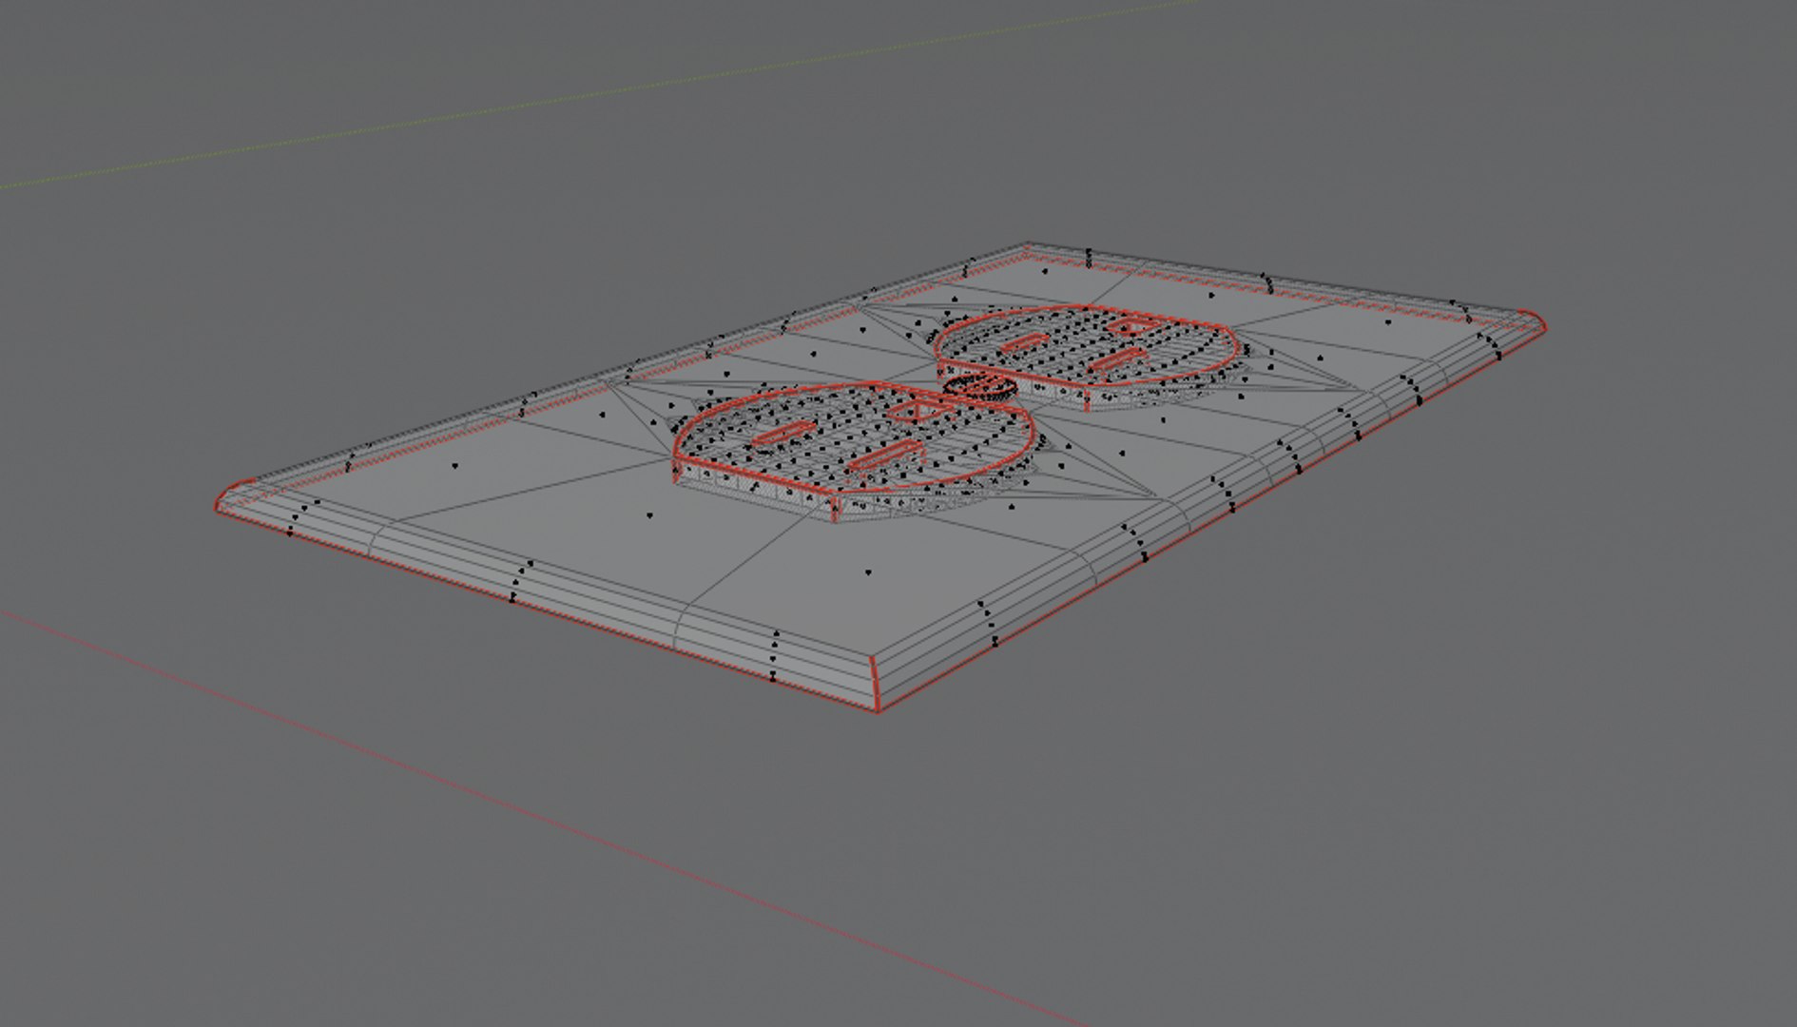Screen dimensions: 1797x1027
Task: Select the center screw between the receptacles
Action: pyautogui.click(x=979, y=386)
